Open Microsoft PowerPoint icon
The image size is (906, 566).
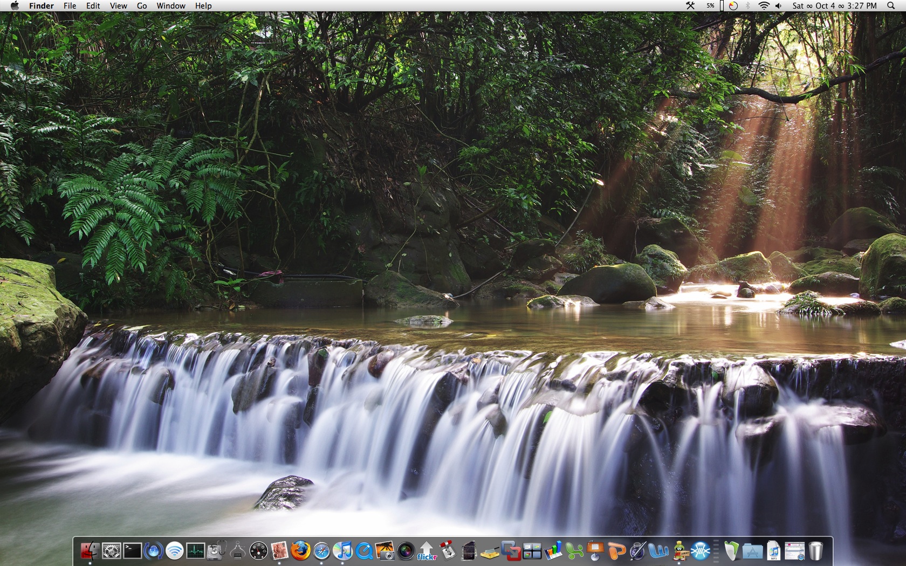pyautogui.click(x=616, y=550)
